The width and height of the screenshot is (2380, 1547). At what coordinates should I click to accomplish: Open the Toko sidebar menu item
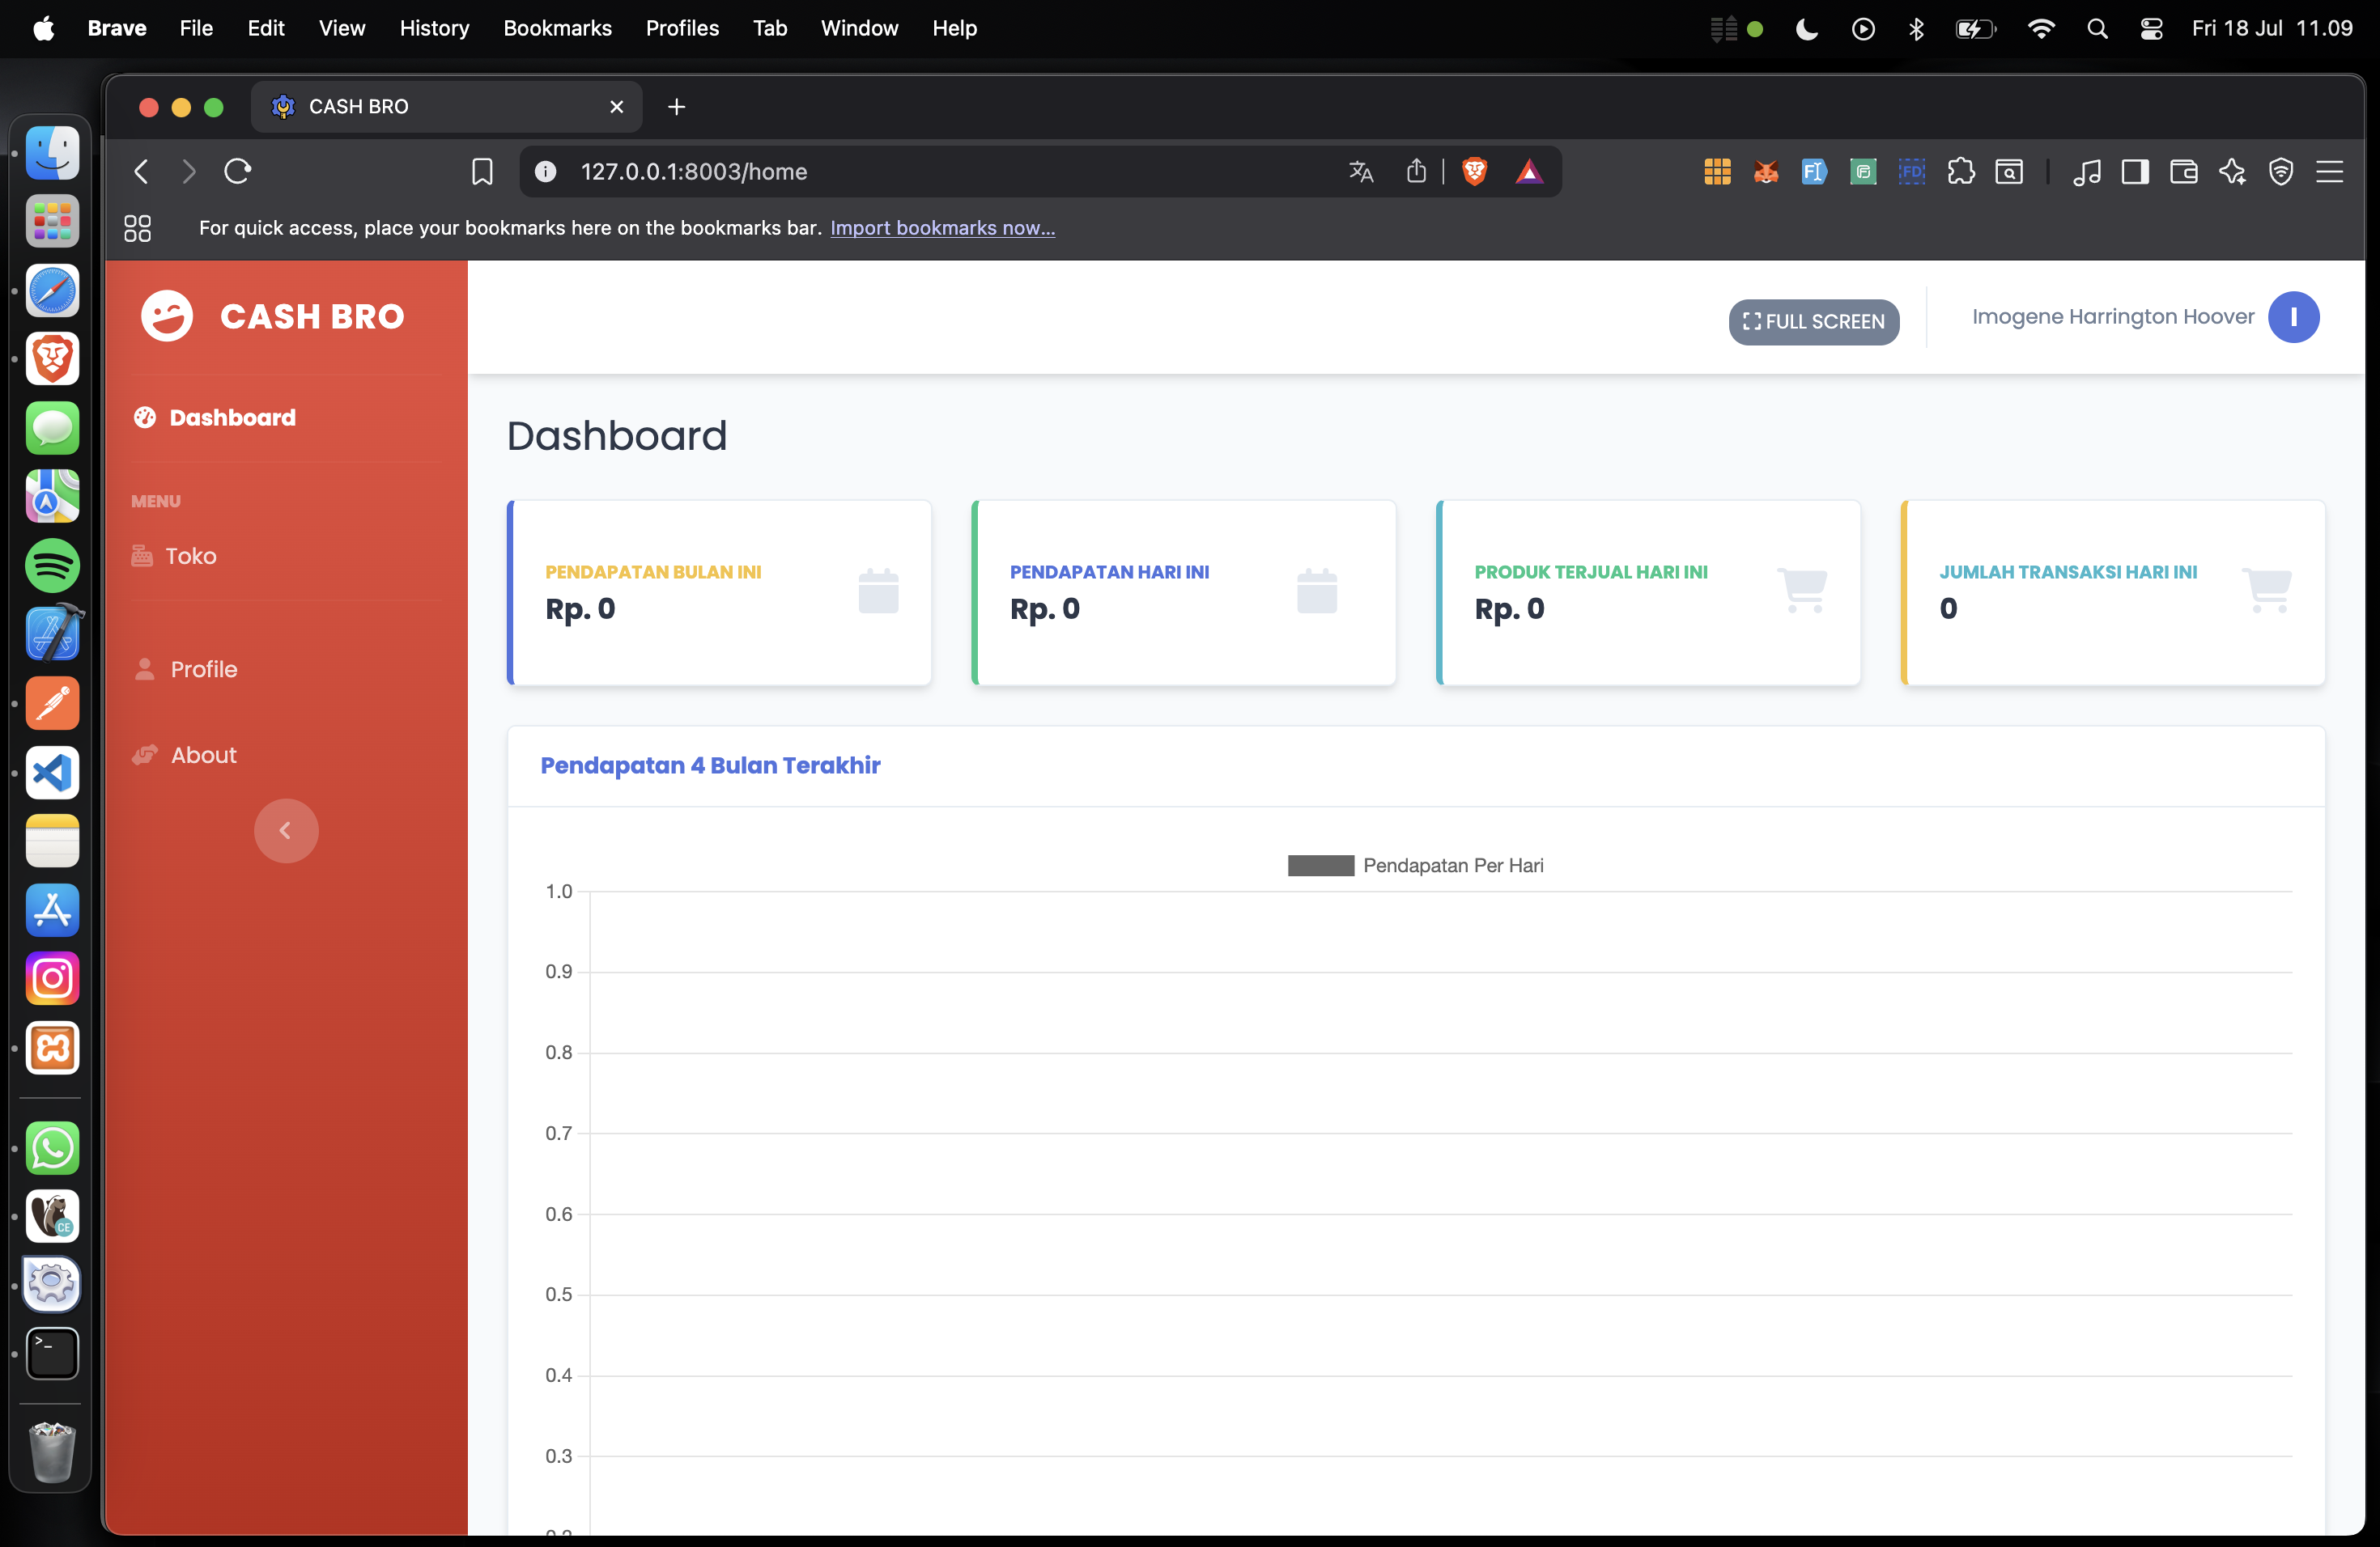click(190, 556)
